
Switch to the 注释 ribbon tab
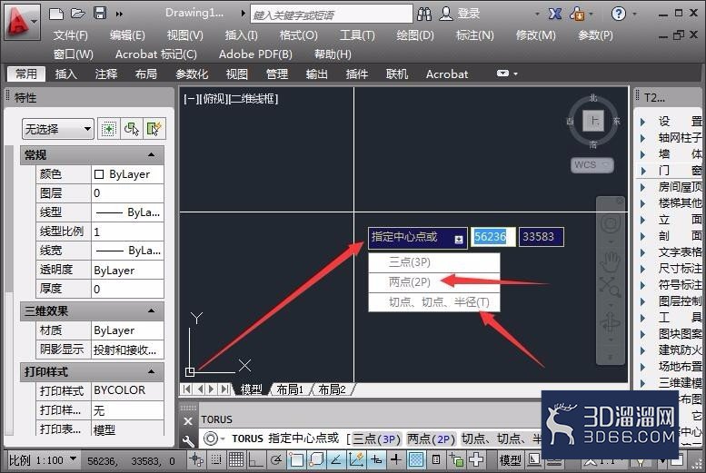[105, 74]
